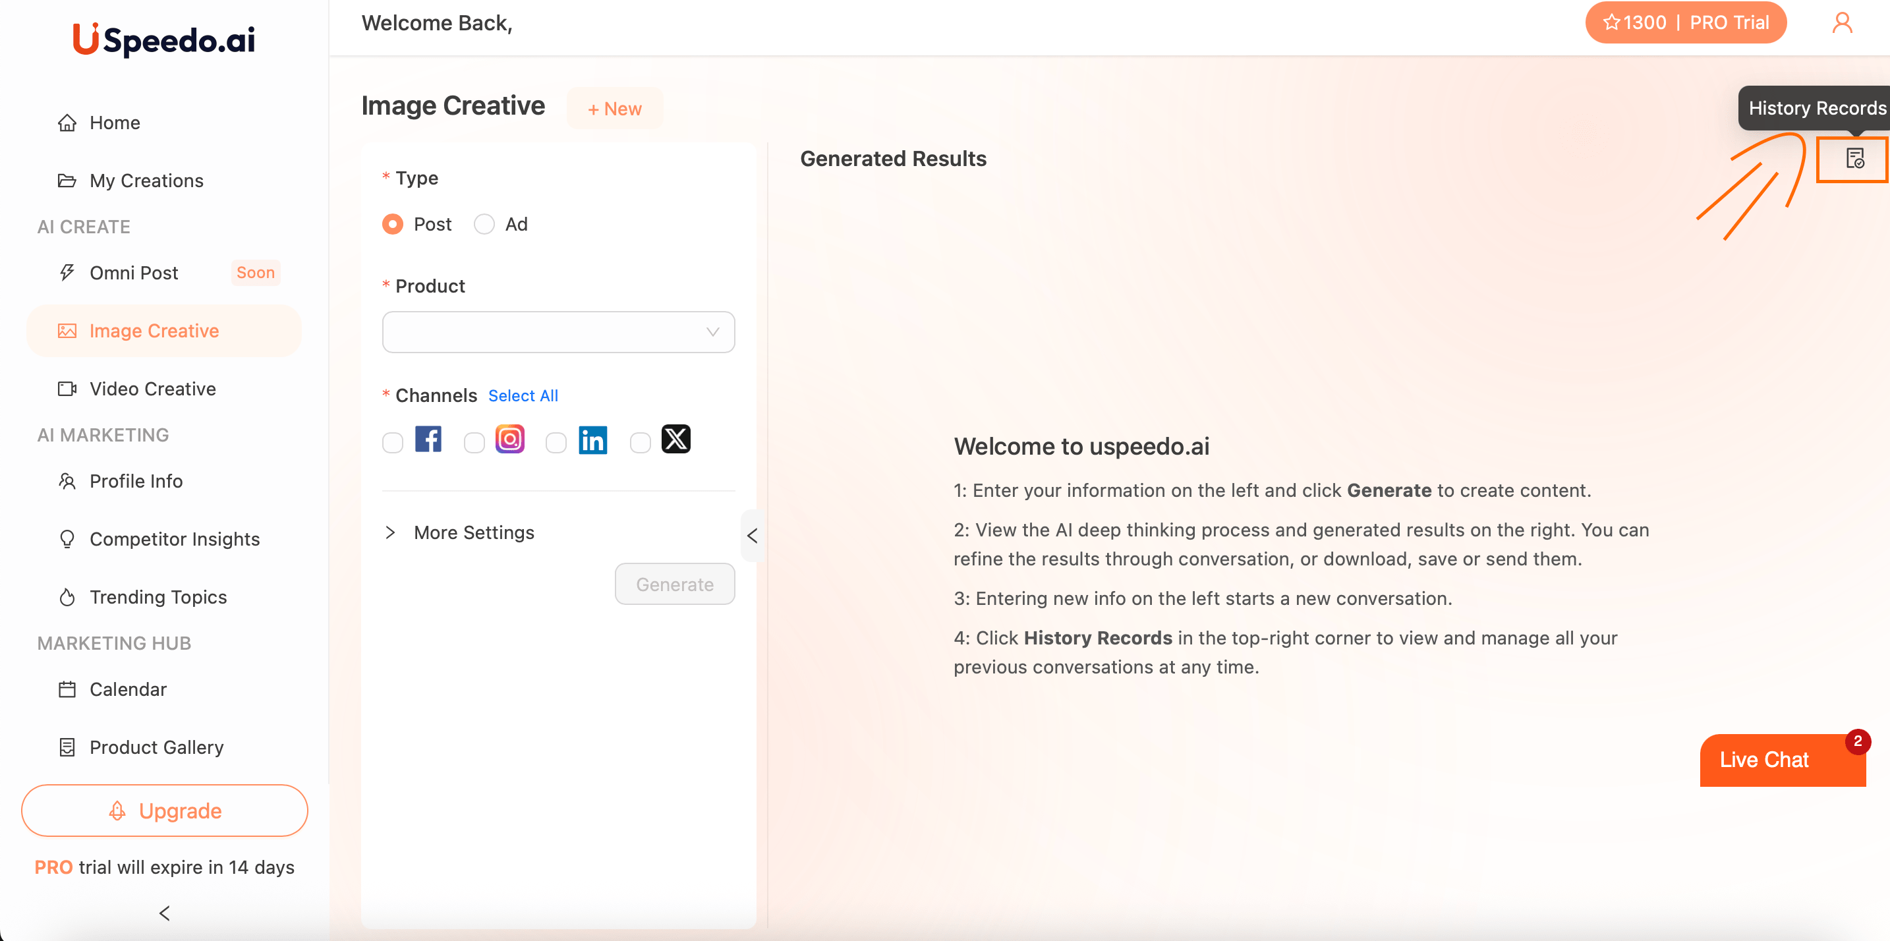Select the Omni Post lightning icon
Viewport: 1890px width, 941px height.
[67, 272]
